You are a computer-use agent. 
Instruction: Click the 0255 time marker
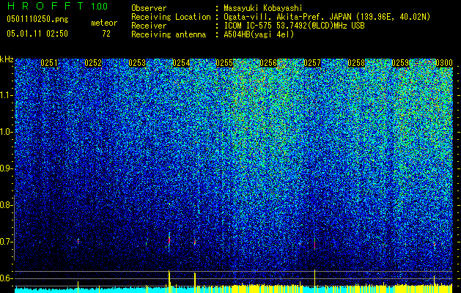224,63
